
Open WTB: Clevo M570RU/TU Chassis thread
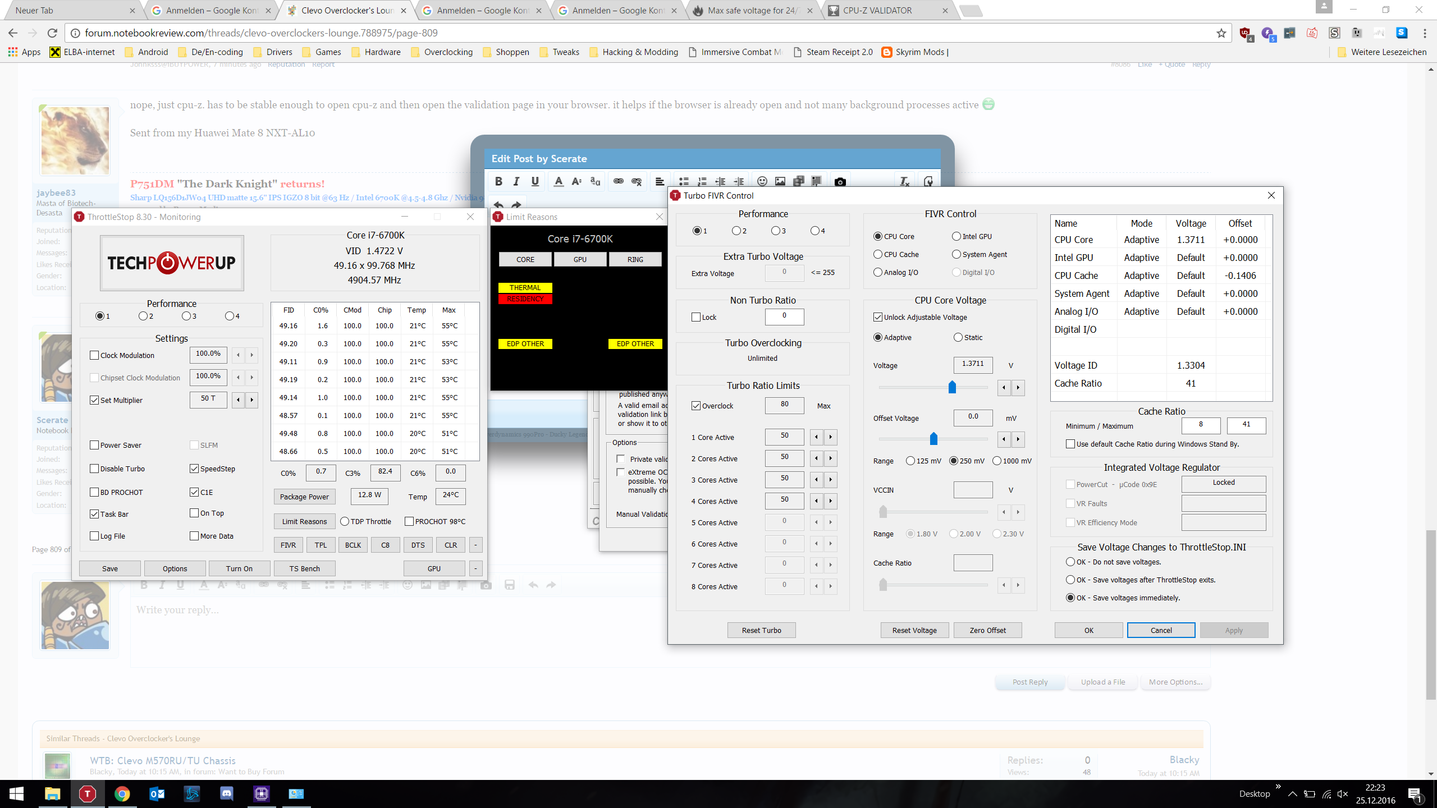click(x=162, y=761)
